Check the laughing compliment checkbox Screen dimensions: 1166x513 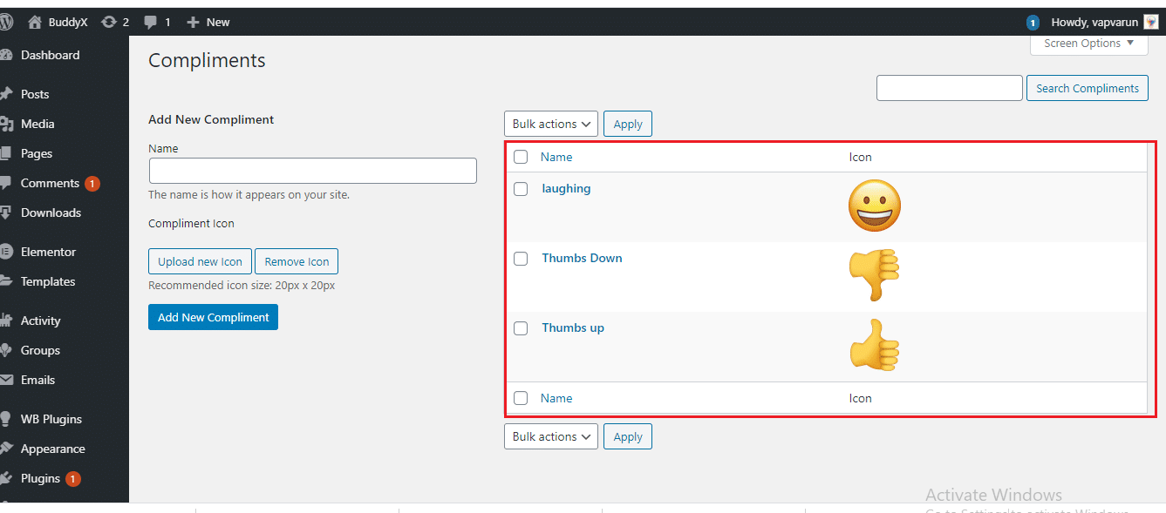click(x=521, y=188)
